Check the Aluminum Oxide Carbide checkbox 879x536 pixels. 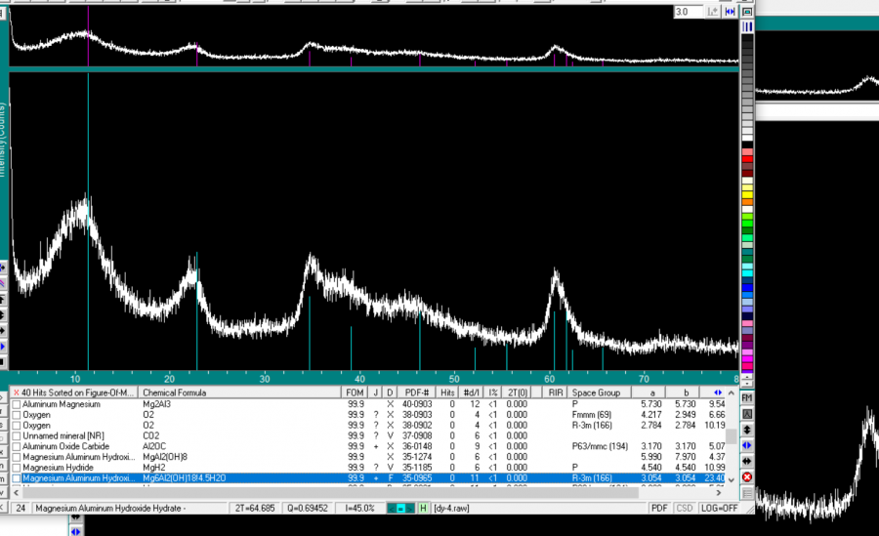(16, 446)
